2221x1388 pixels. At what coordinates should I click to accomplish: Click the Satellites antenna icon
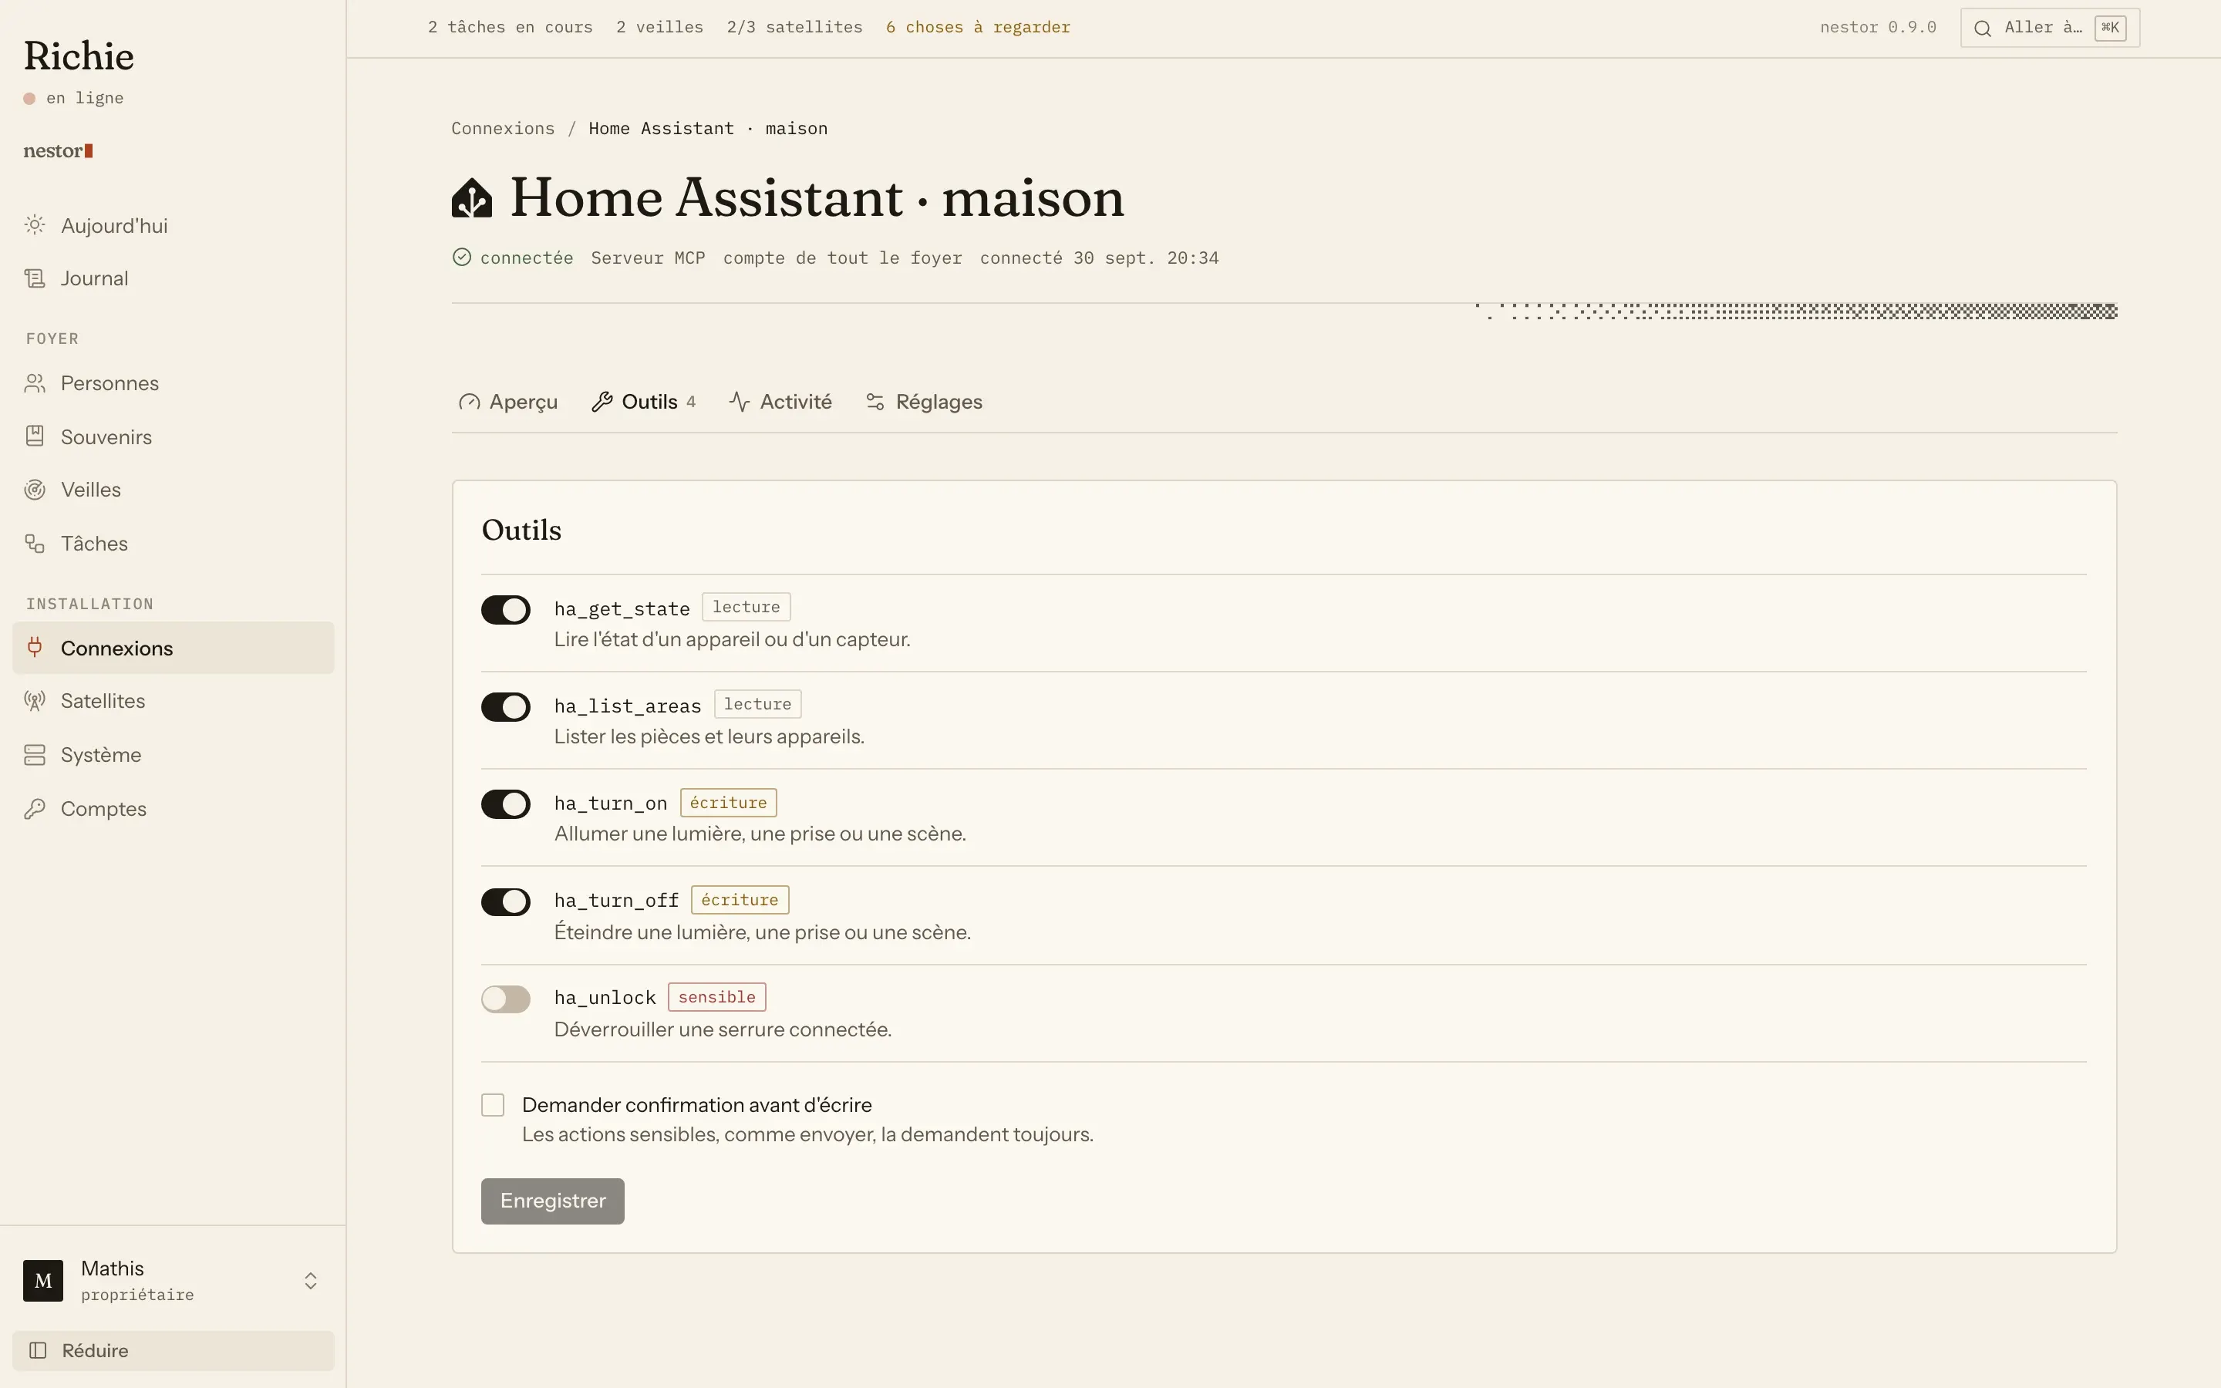[35, 702]
